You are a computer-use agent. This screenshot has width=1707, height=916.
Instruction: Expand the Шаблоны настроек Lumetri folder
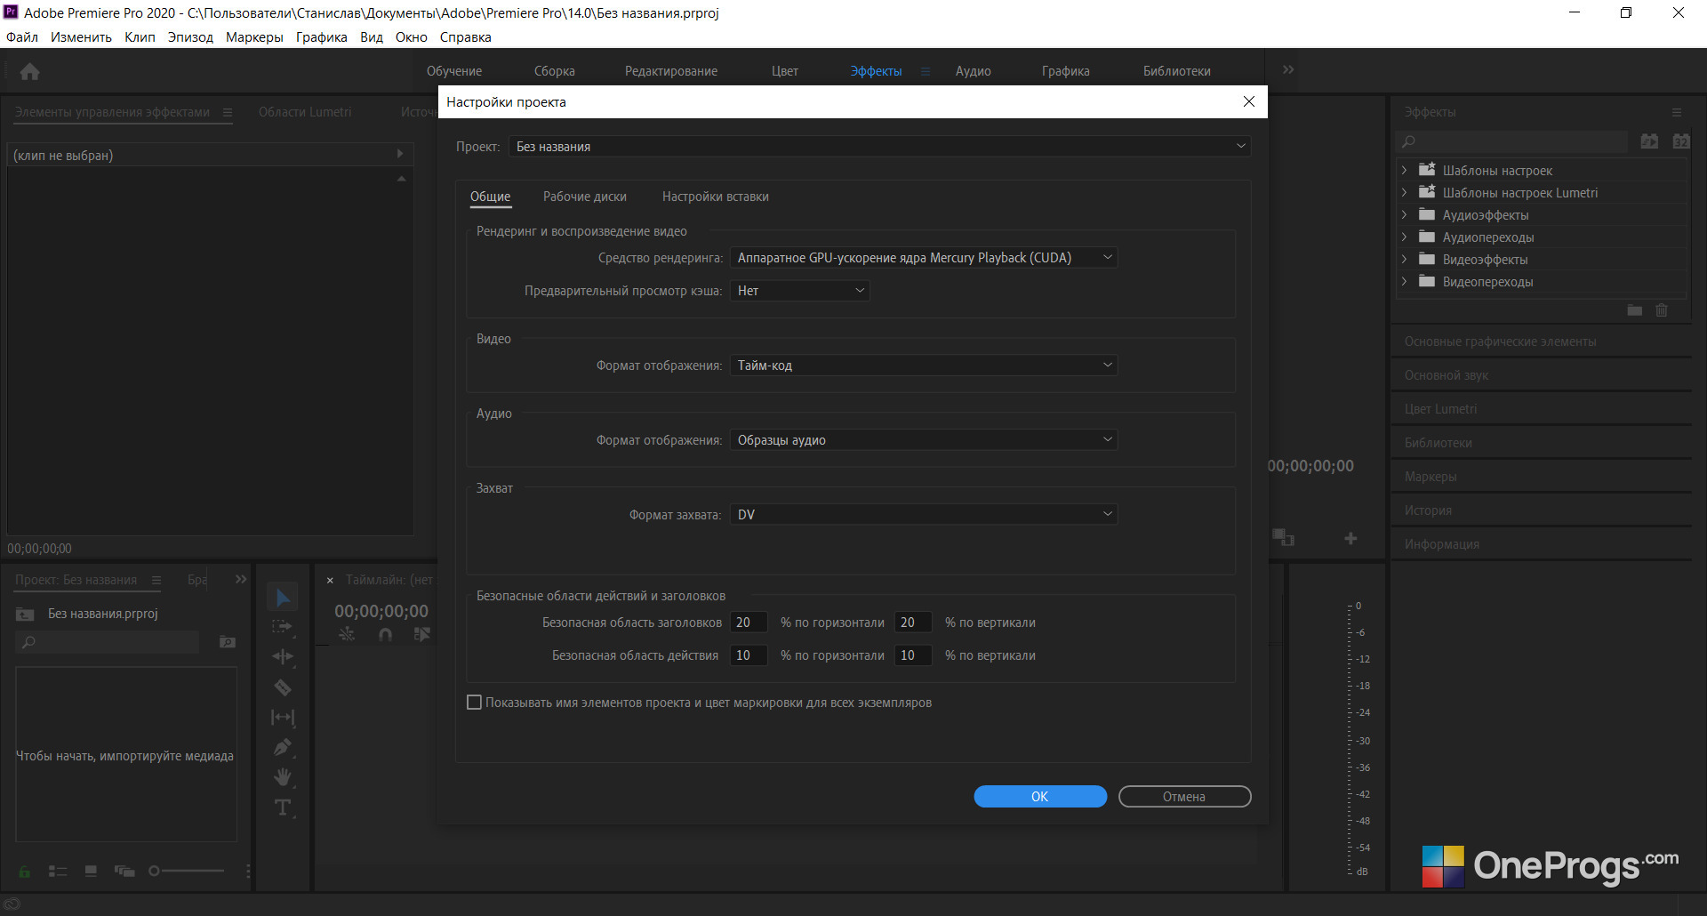(1405, 193)
